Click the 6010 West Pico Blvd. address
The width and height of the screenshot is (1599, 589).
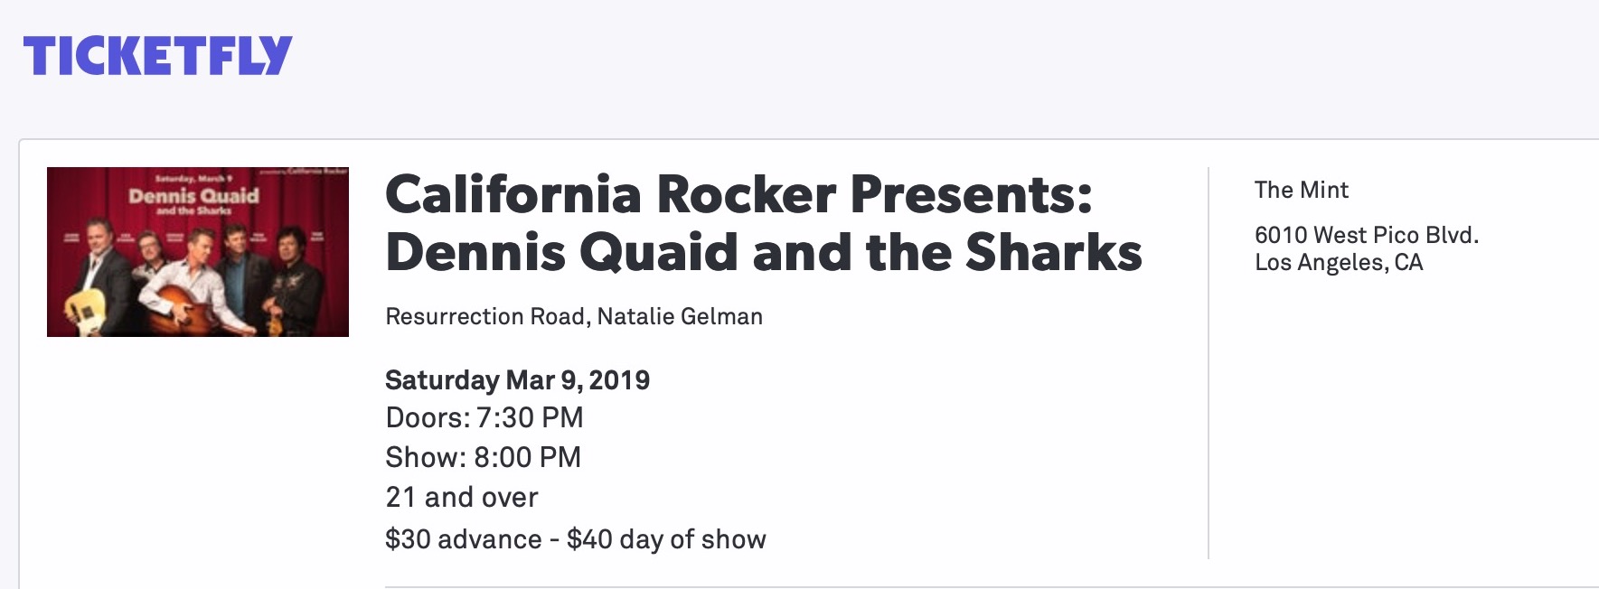point(1366,236)
